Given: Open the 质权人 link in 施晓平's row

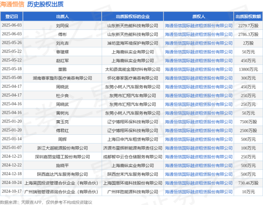Looking at the screenshot, I should point(199,165).
